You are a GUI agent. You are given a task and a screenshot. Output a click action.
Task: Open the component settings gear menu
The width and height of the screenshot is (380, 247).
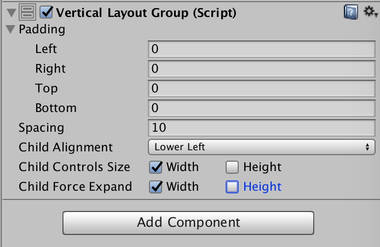(370, 12)
